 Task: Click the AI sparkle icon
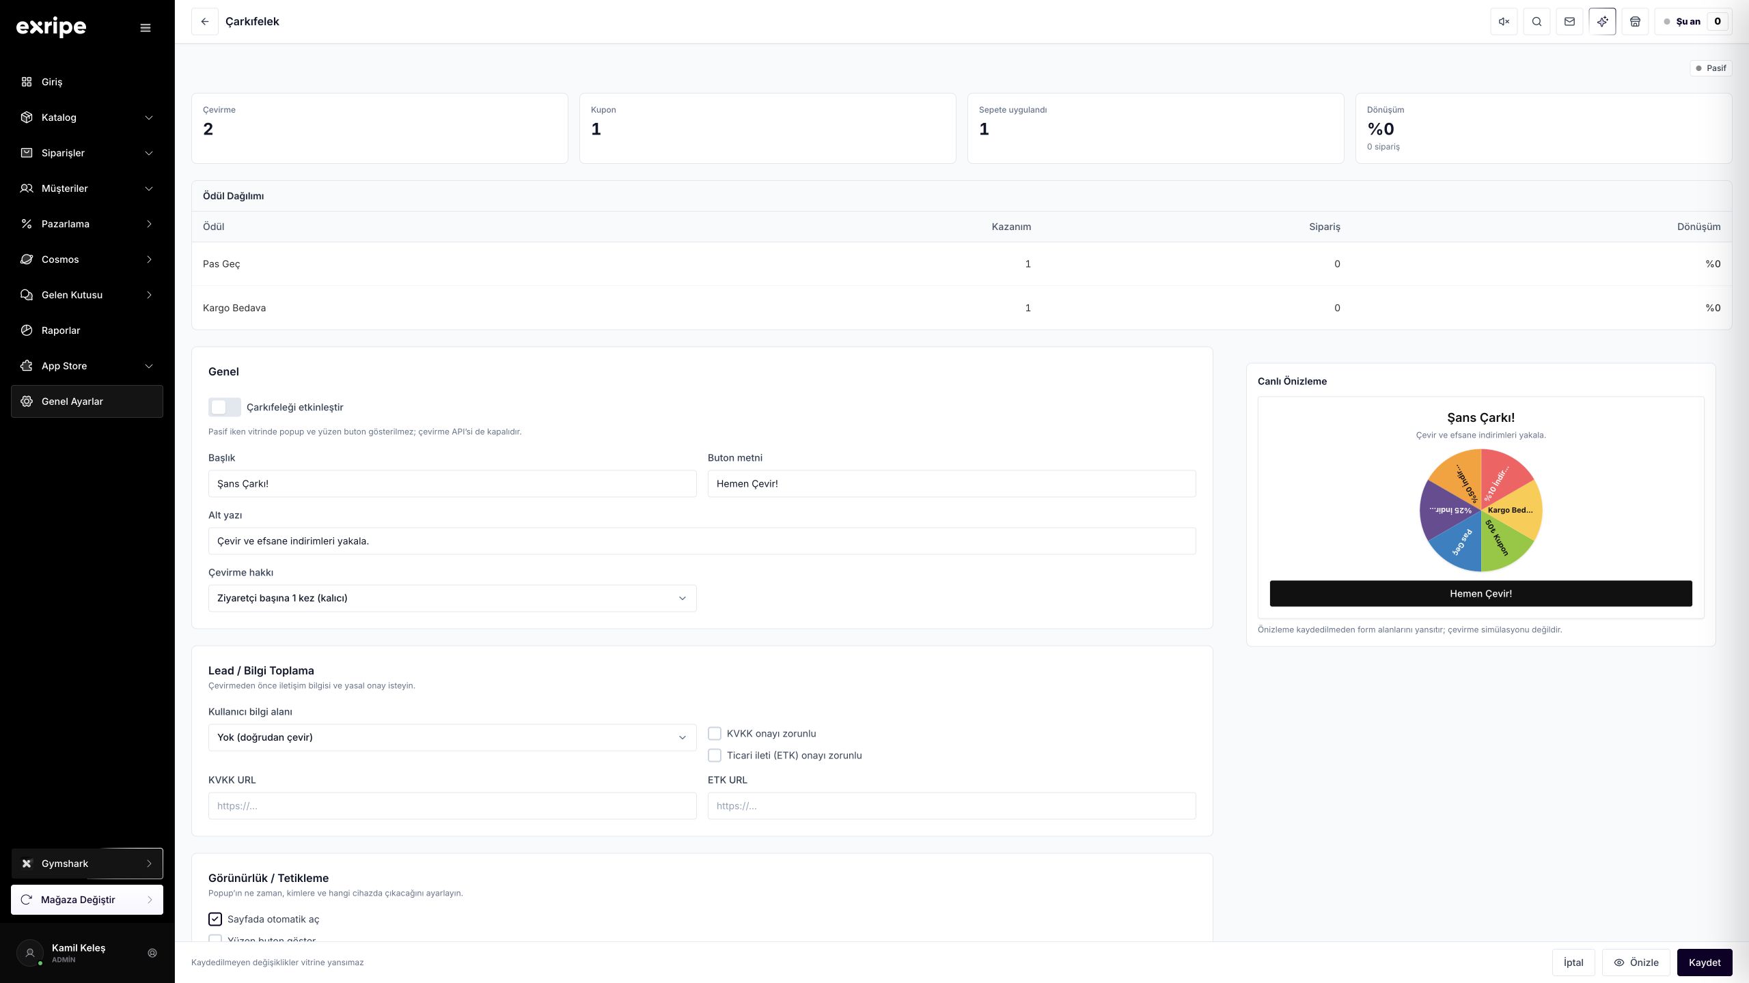[x=1602, y=21]
